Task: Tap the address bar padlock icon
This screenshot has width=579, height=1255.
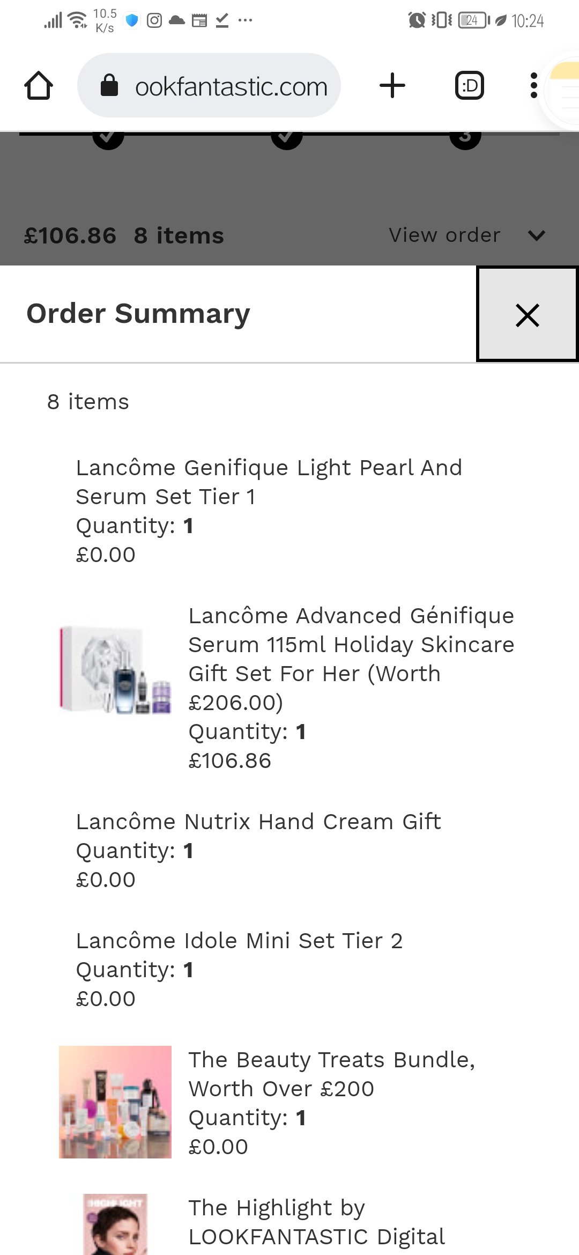Action: (x=109, y=86)
